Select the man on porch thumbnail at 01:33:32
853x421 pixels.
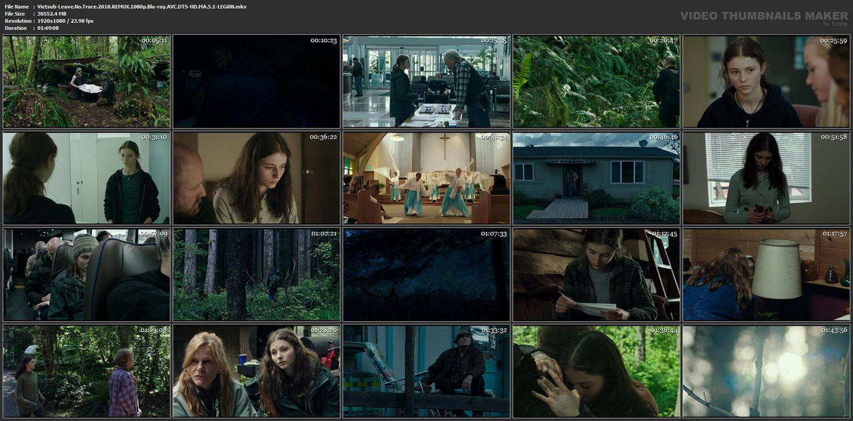426,371
